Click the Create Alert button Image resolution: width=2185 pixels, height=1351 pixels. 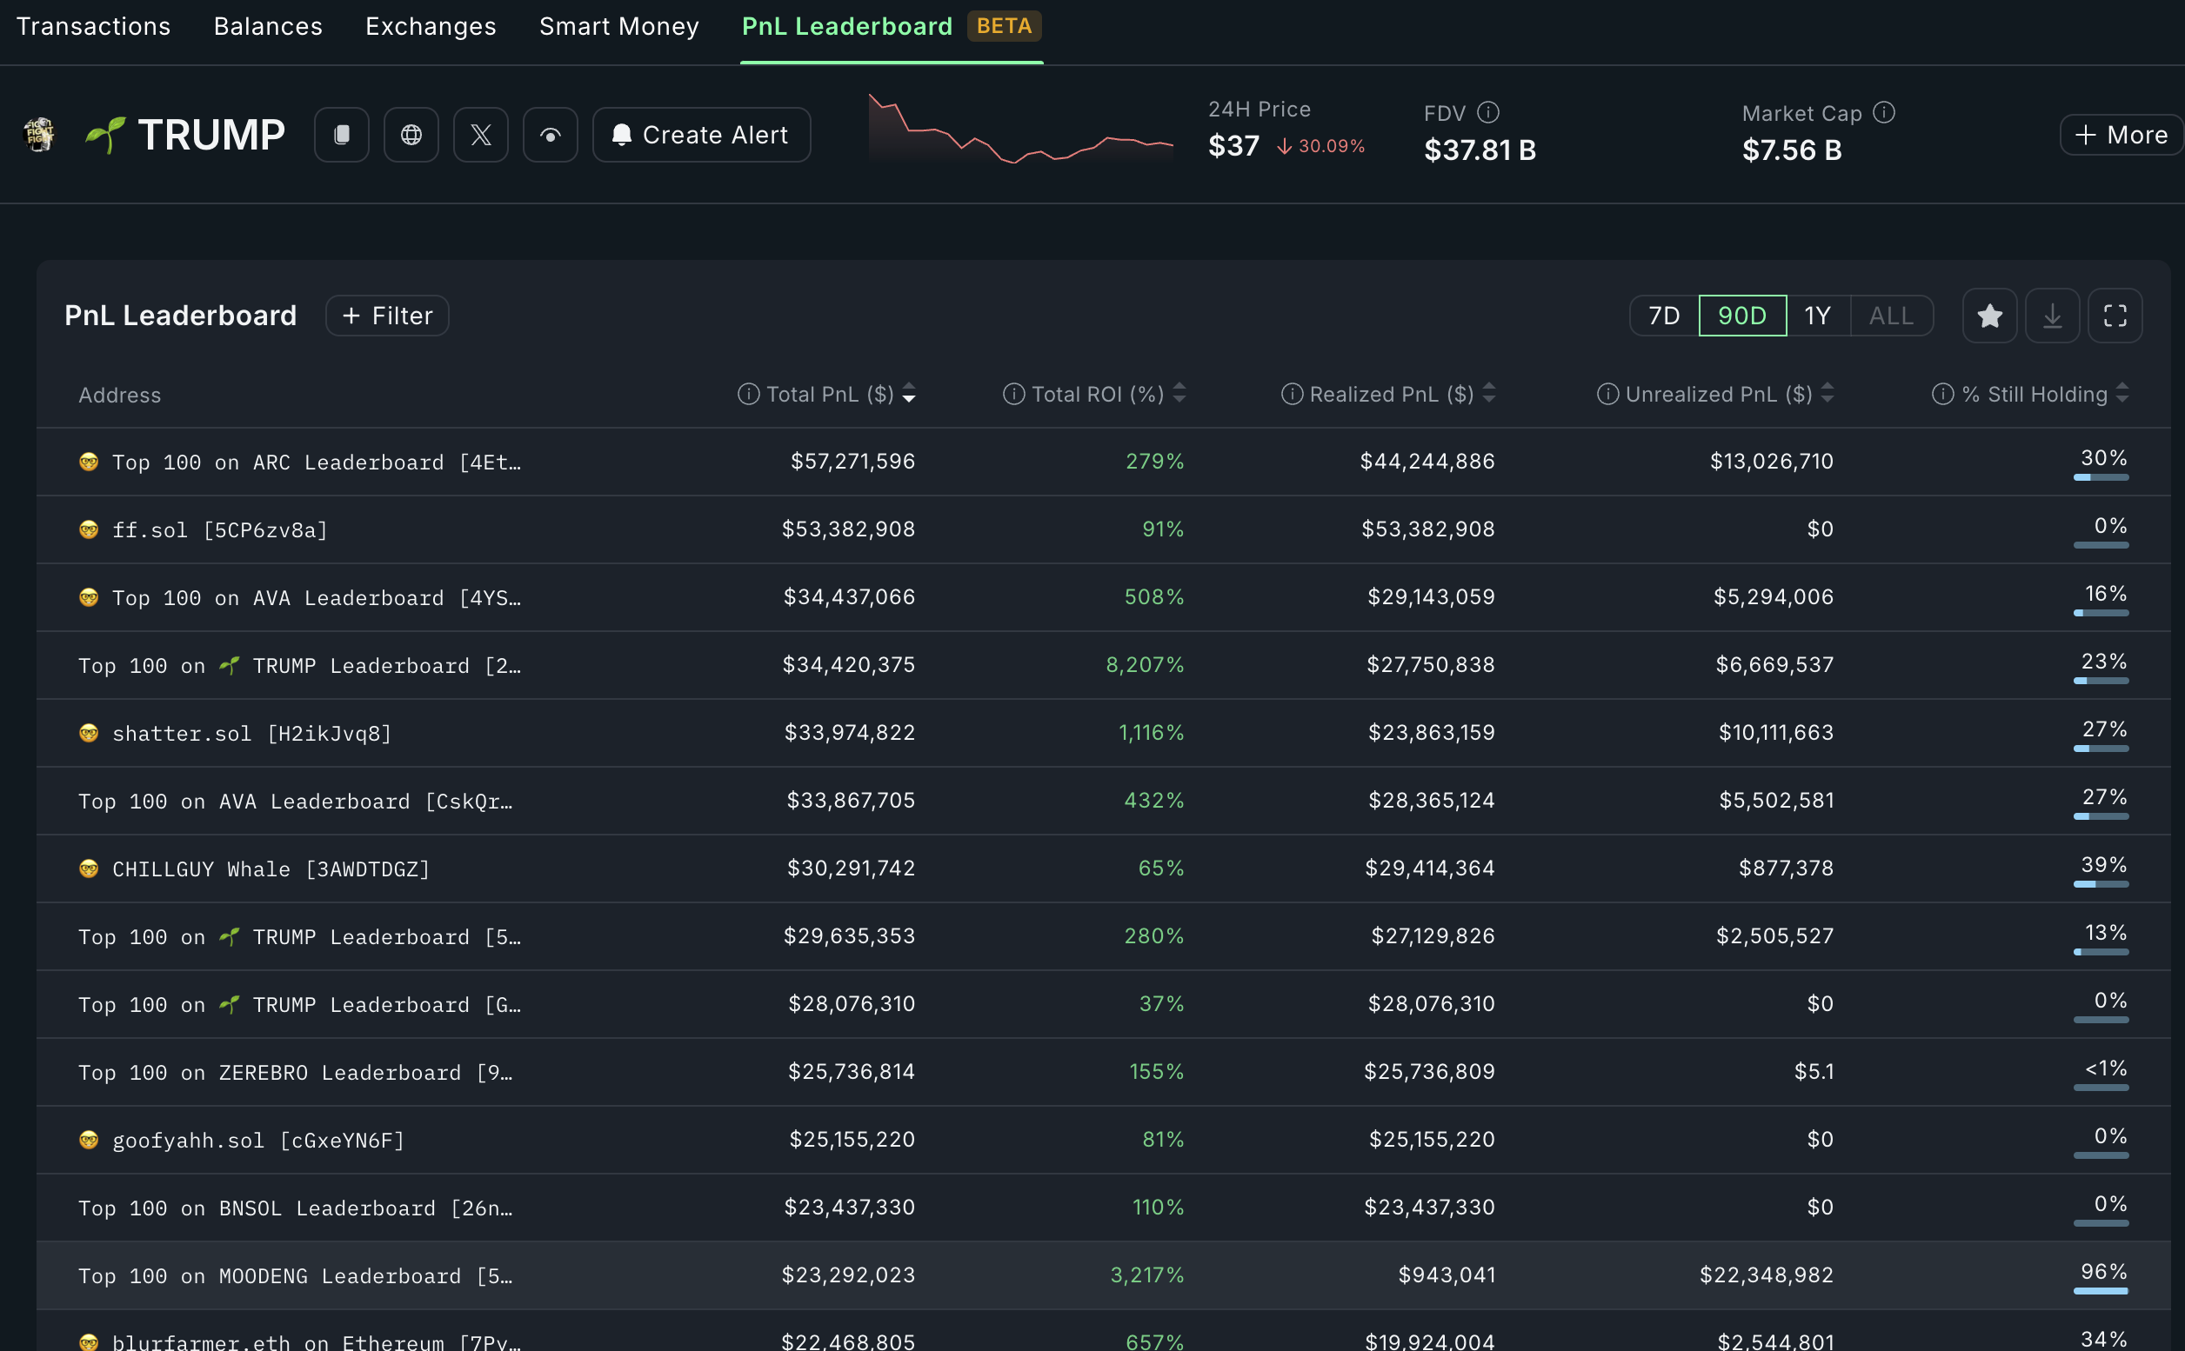(702, 135)
